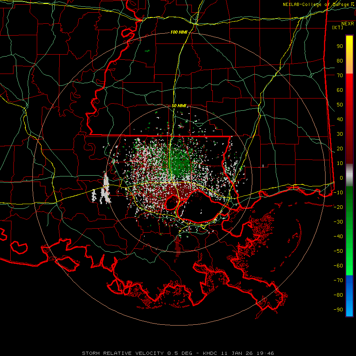356x356 pixels.
Task: Click the [KT] units label
Action: pos(337,27)
